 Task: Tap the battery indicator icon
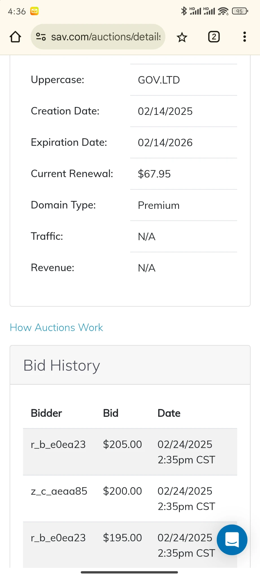[x=240, y=11]
